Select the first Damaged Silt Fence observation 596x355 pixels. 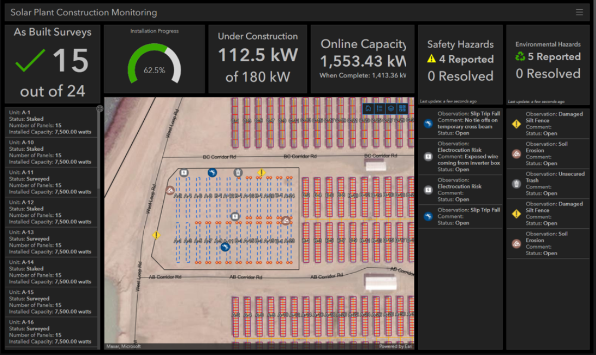click(x=548, y=124)
